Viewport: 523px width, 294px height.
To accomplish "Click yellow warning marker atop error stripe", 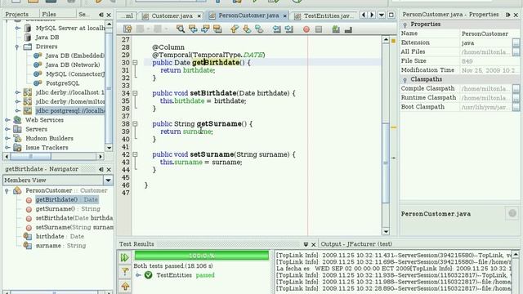I will 394,41.
